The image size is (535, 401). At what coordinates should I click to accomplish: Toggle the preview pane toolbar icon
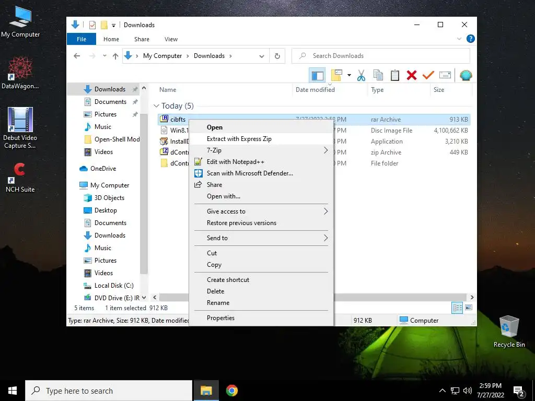pos(317,75)
